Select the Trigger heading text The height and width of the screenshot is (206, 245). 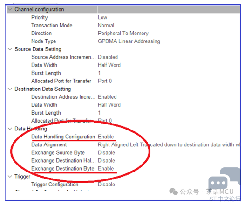tap(22, 177)
